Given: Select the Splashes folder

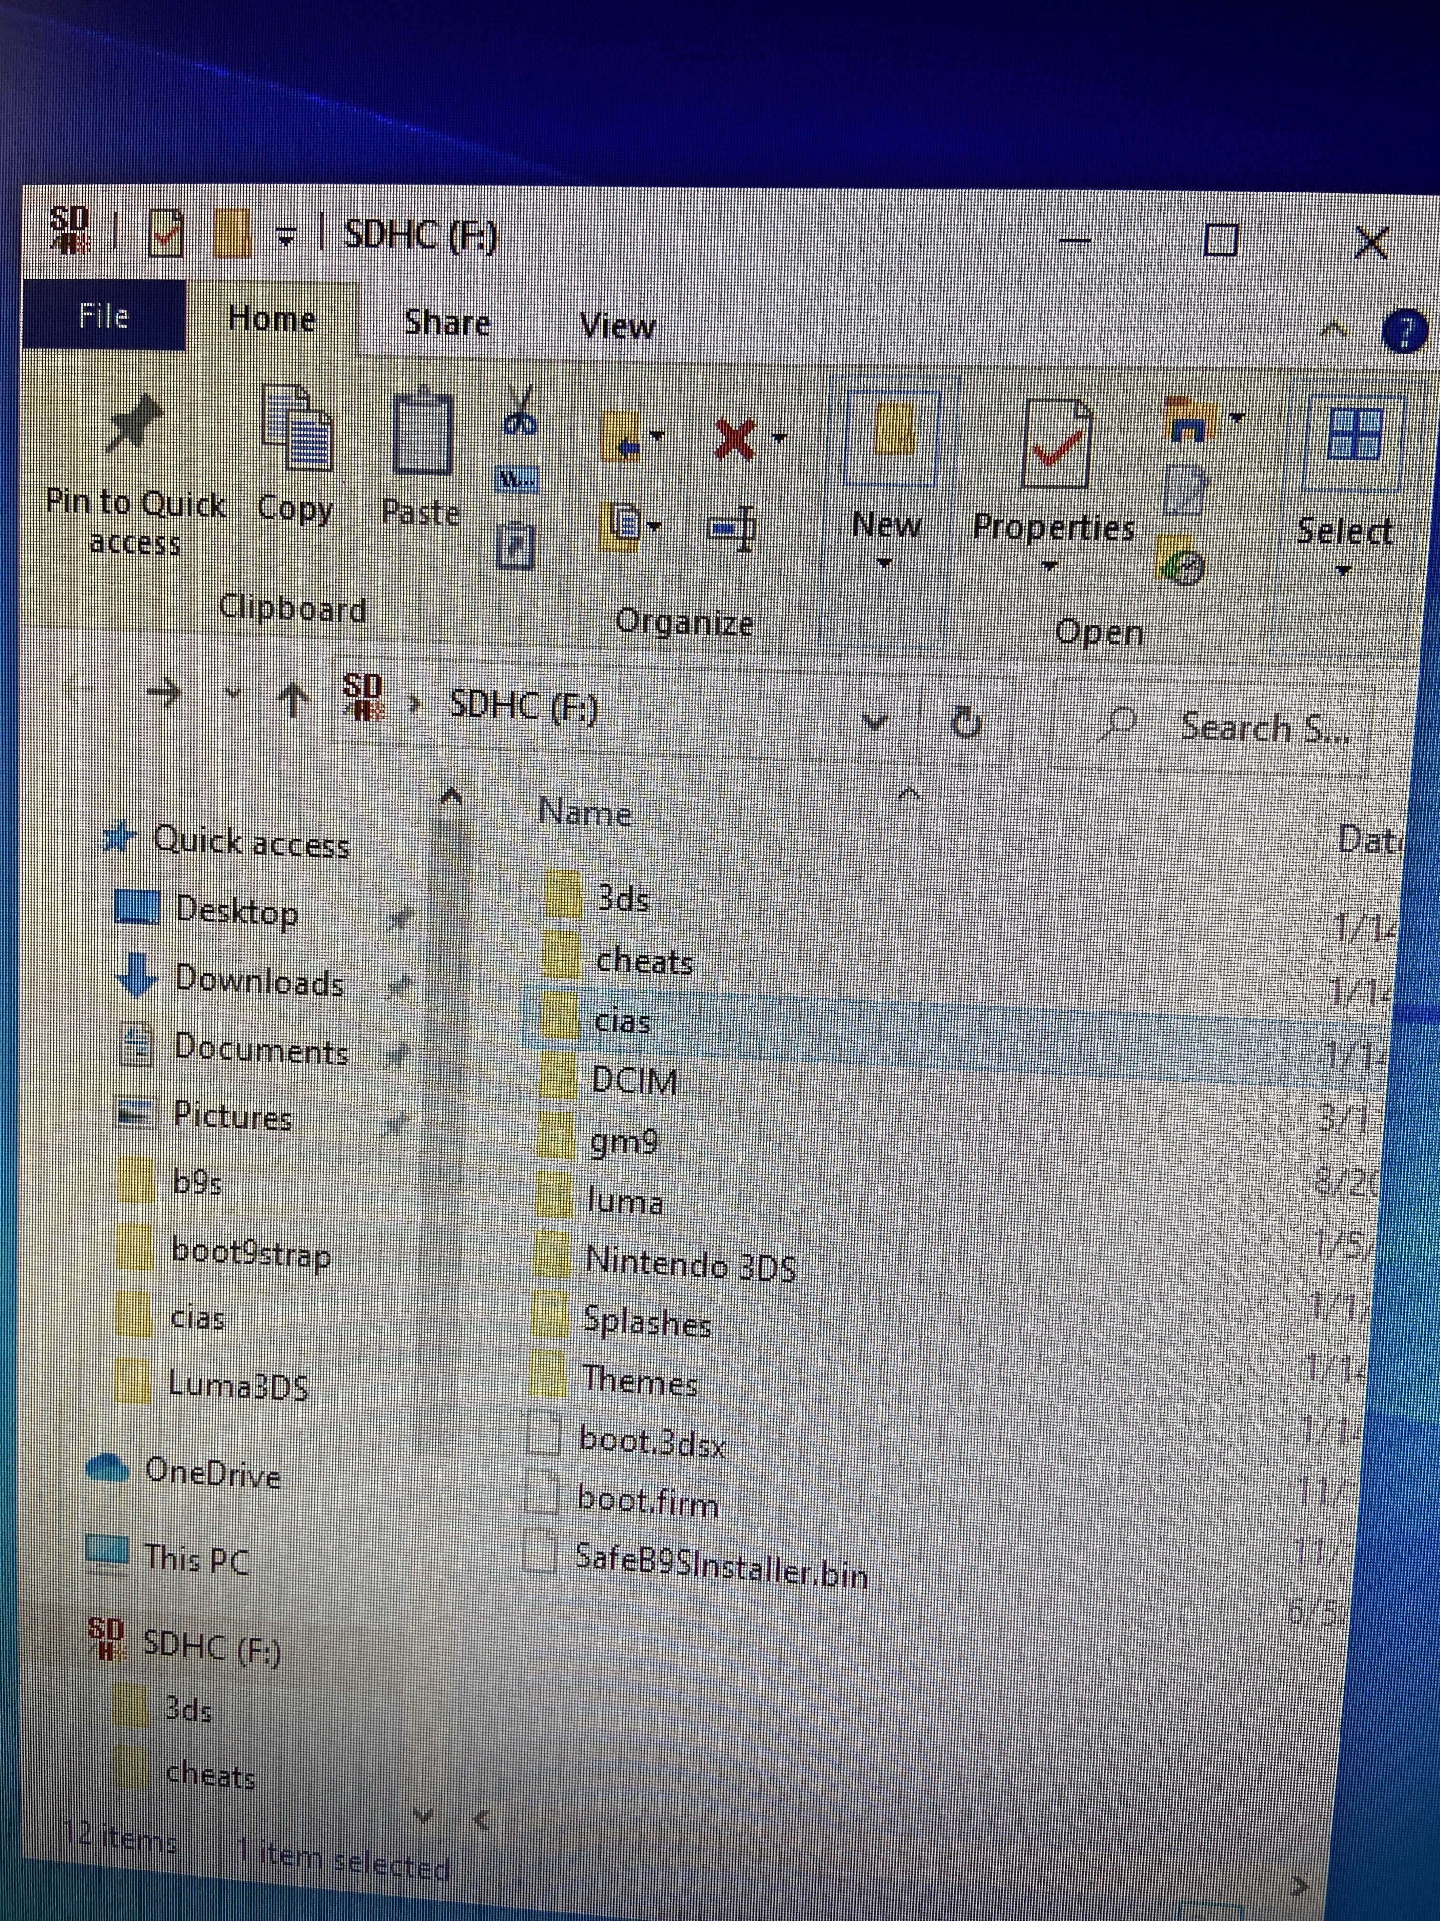Looking at the screenshot, I should (x=648, y=1323).
